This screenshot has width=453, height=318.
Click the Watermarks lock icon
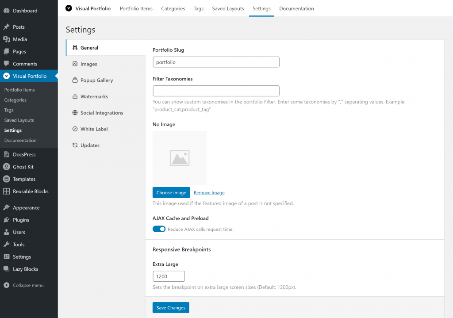75,96
